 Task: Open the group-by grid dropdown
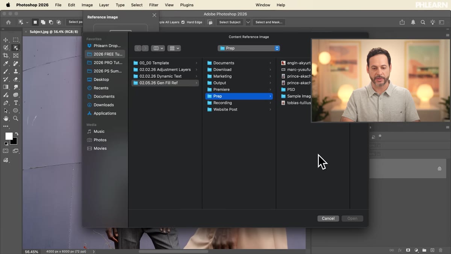[174, 48]
